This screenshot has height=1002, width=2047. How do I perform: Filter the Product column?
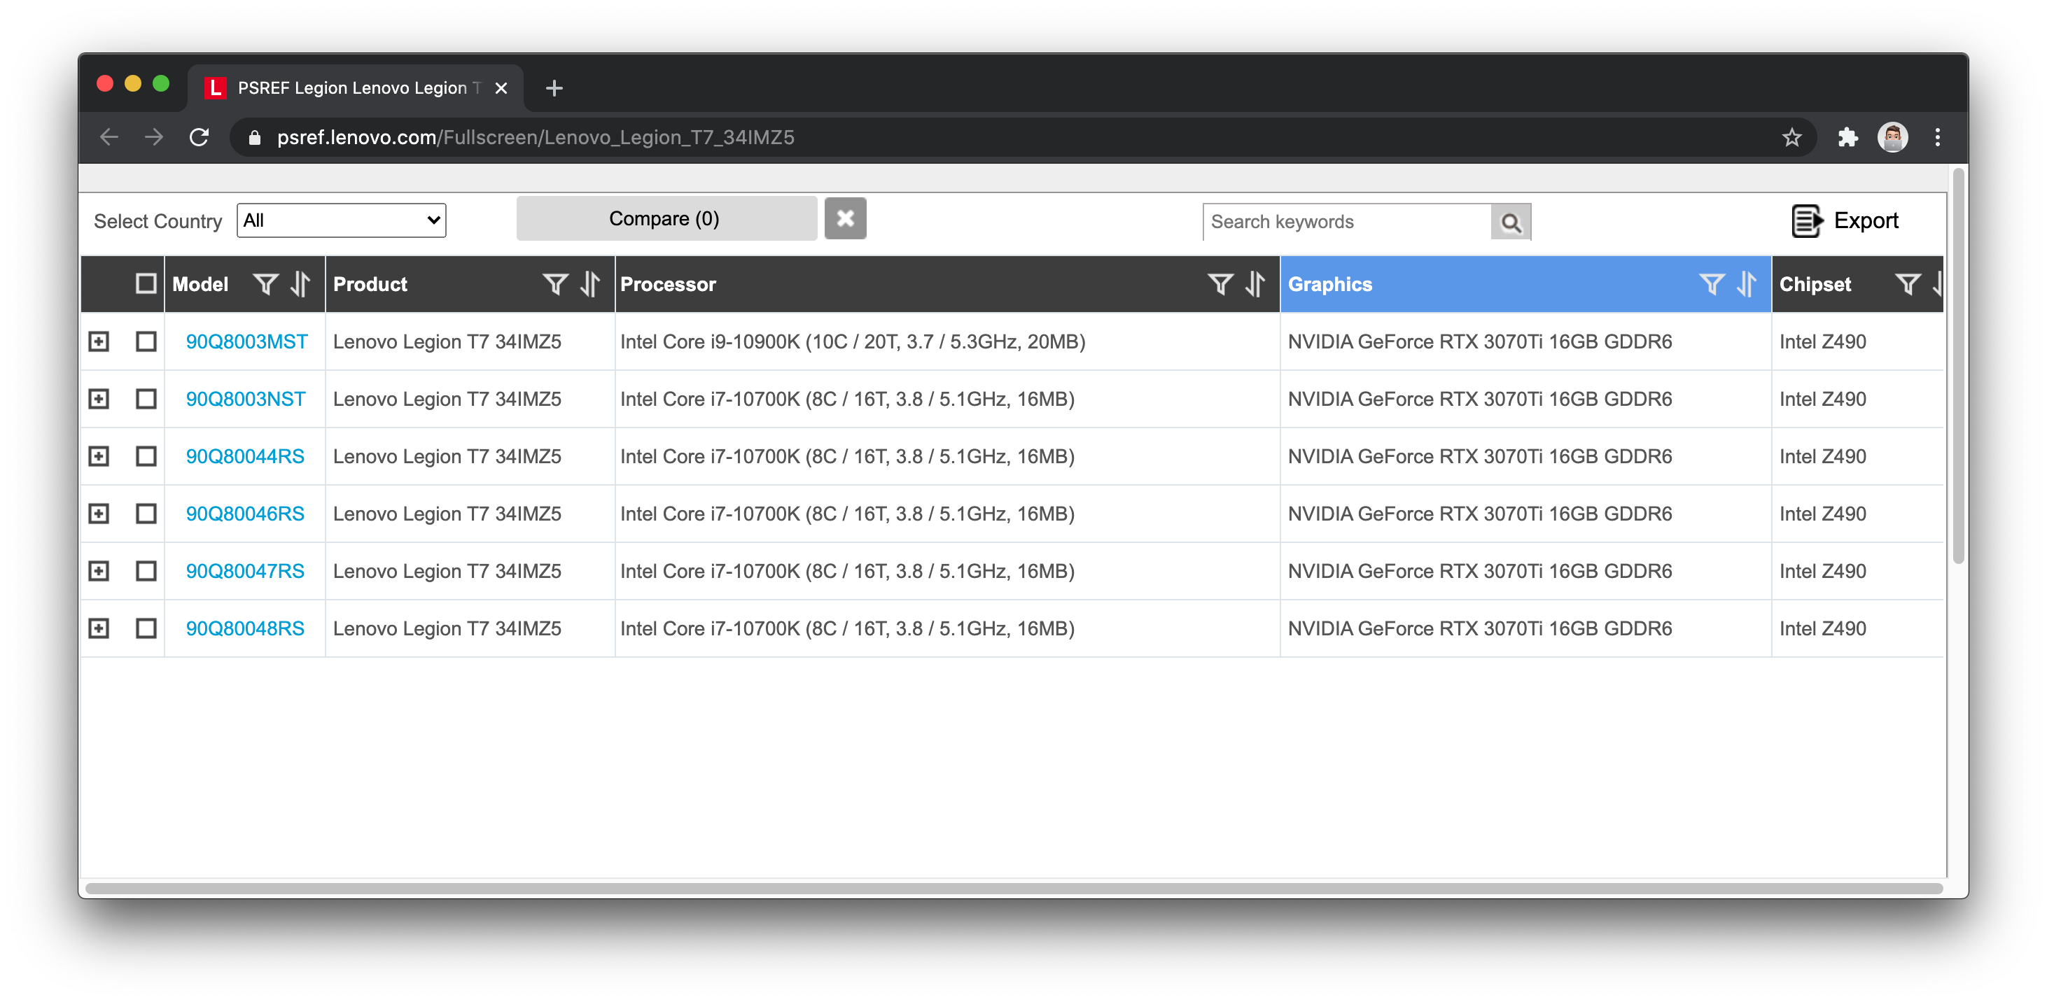555,284
